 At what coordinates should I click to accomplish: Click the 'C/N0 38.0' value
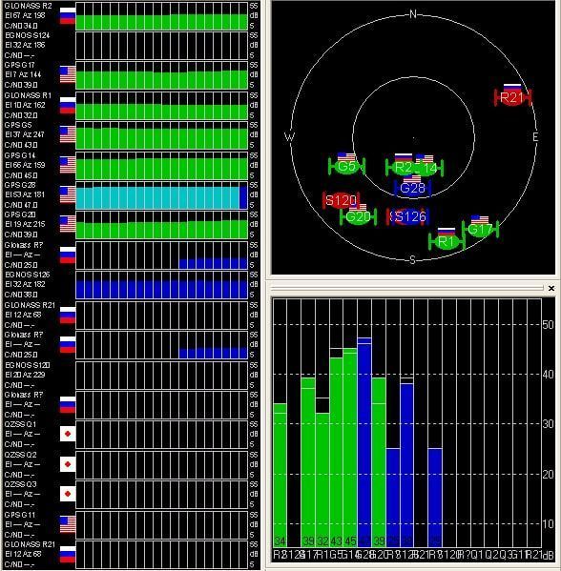click(x=21, y=295)
